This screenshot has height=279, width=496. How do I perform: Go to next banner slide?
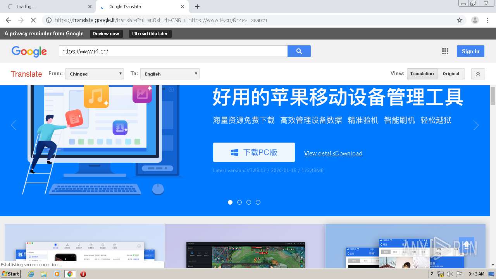(x=476, y=125)
